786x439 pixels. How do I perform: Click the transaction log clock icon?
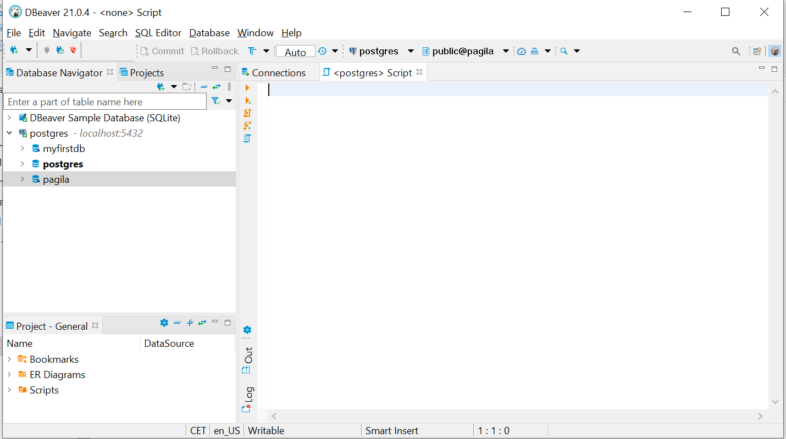(x=322, y=51)
